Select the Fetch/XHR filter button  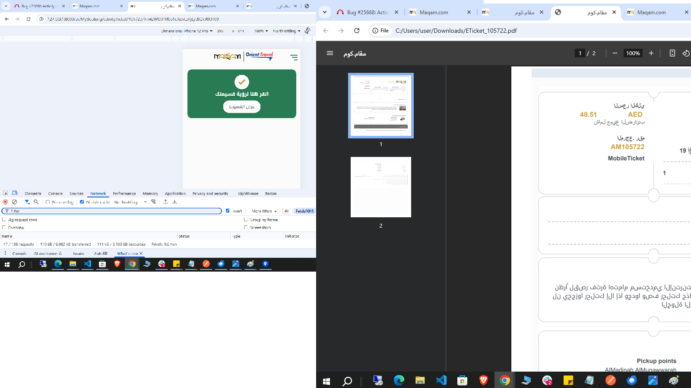click(x=304, y=211)
